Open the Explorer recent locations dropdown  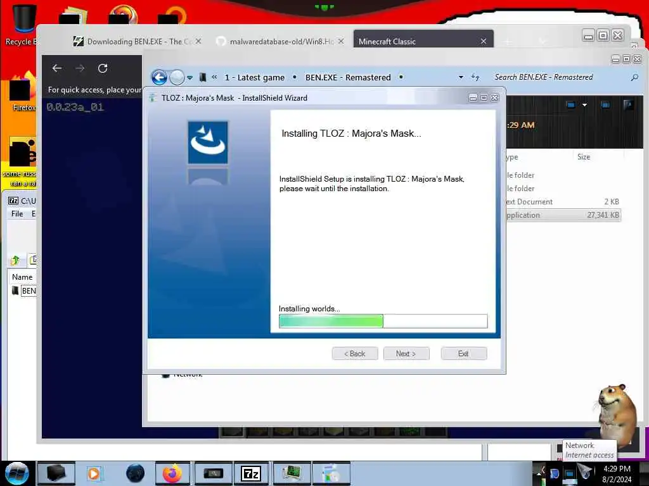[x=190, y=77]
